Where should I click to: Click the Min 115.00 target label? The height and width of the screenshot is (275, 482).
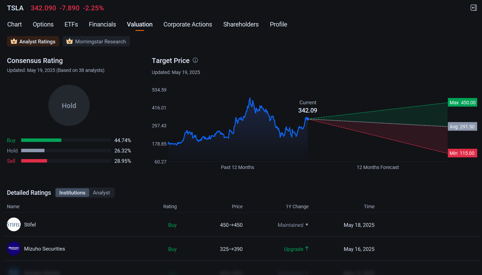(x=462, y=153)
